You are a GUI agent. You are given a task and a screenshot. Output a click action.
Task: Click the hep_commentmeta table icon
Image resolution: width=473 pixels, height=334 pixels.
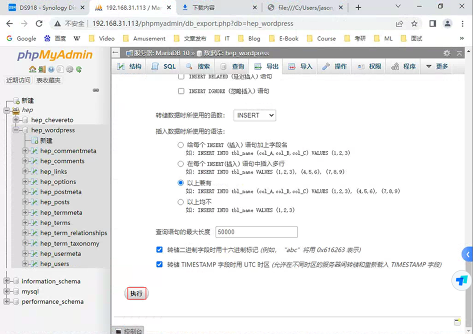(35, 151)
